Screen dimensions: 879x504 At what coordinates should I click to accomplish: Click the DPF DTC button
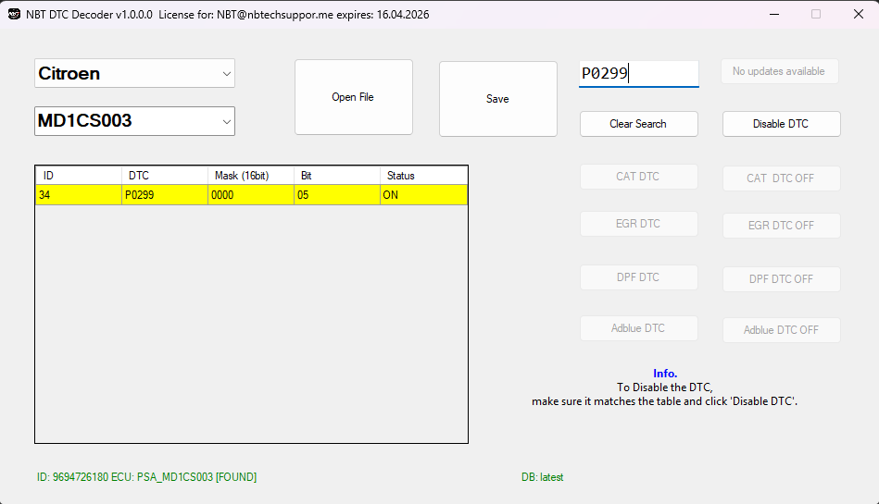pyautogui.click(x=638, y=277)
